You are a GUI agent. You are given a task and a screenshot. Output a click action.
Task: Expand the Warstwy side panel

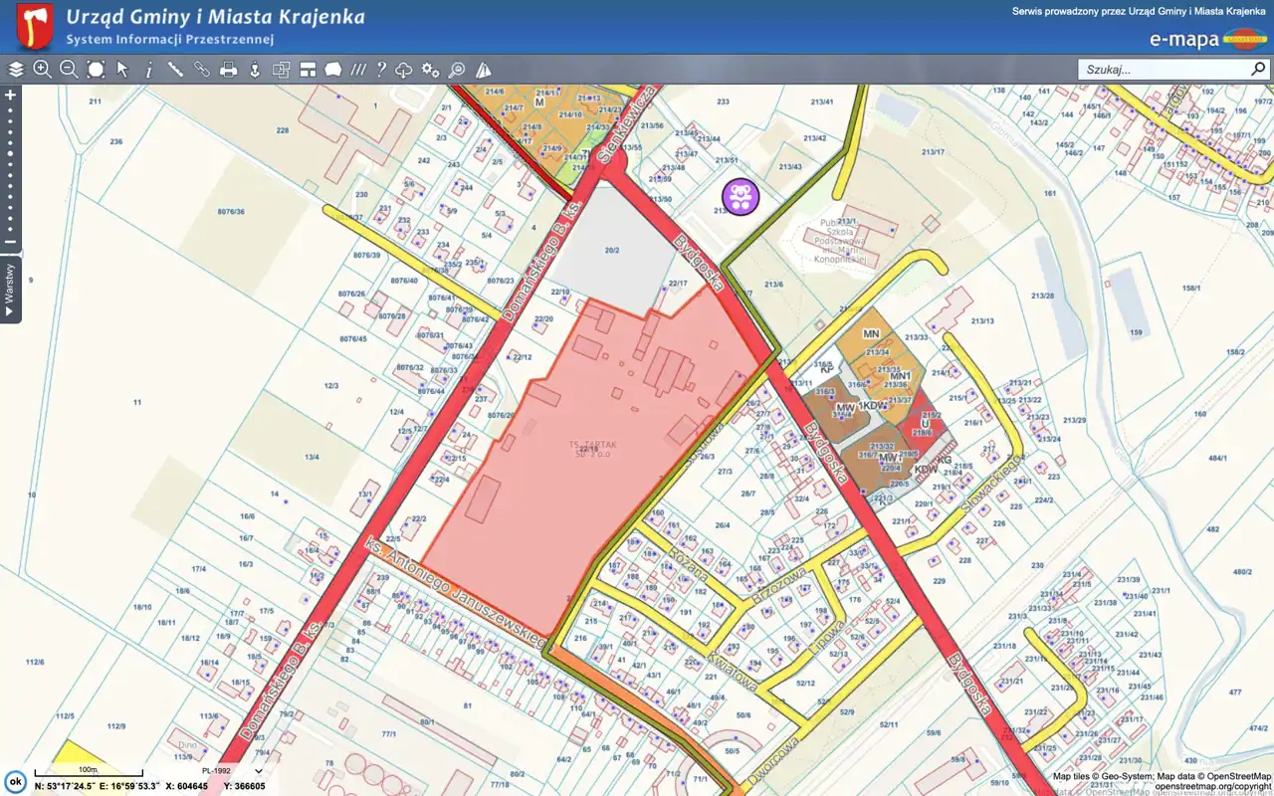[x=10, y=289]
